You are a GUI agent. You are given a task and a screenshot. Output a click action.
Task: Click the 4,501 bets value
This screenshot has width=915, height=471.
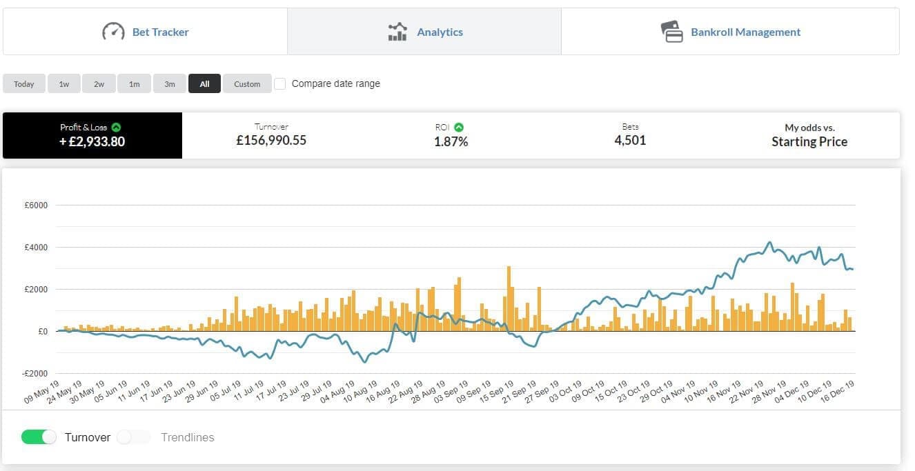coord(630,141)
